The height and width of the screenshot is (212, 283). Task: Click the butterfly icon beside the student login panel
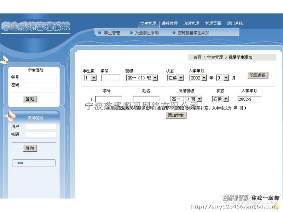(4, 60)
